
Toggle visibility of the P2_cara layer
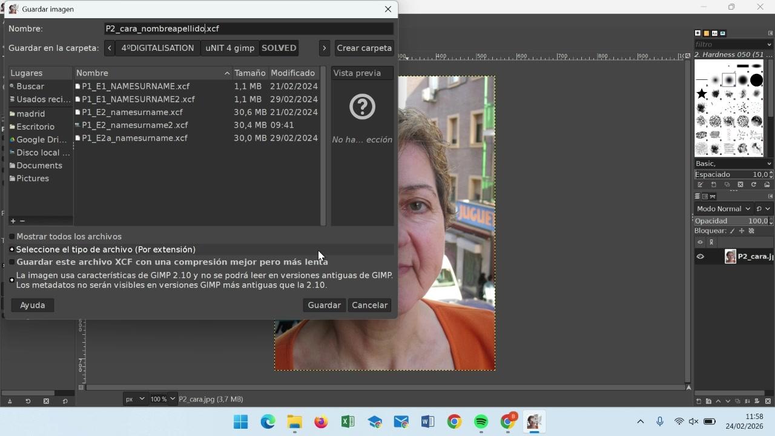click(700, 256)
